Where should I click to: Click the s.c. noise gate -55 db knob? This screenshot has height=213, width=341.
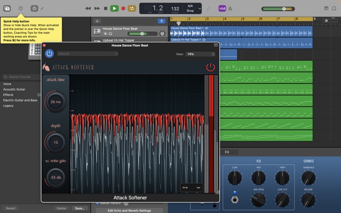[x=56, y=177]
